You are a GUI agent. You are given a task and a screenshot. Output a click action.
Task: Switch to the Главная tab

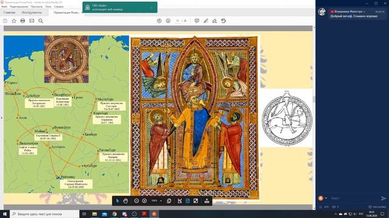(10, 12)
